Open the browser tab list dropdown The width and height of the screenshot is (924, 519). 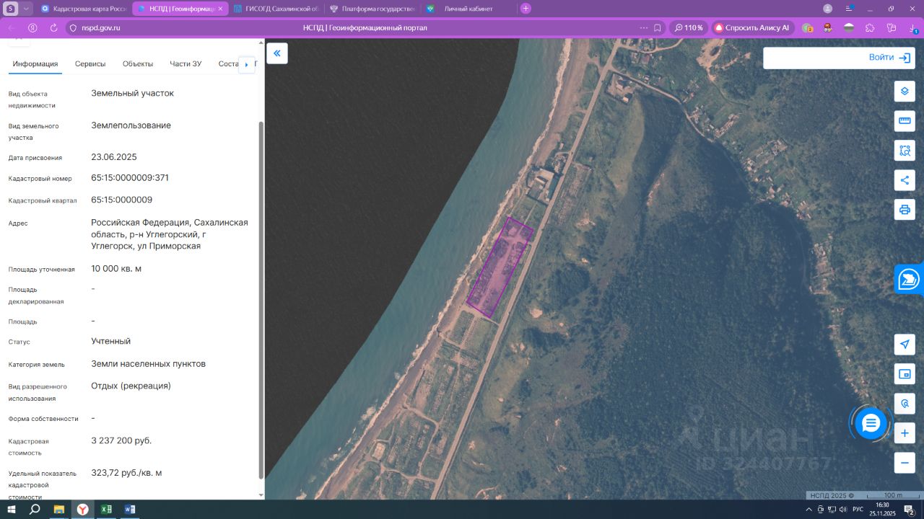coord(27,9)
